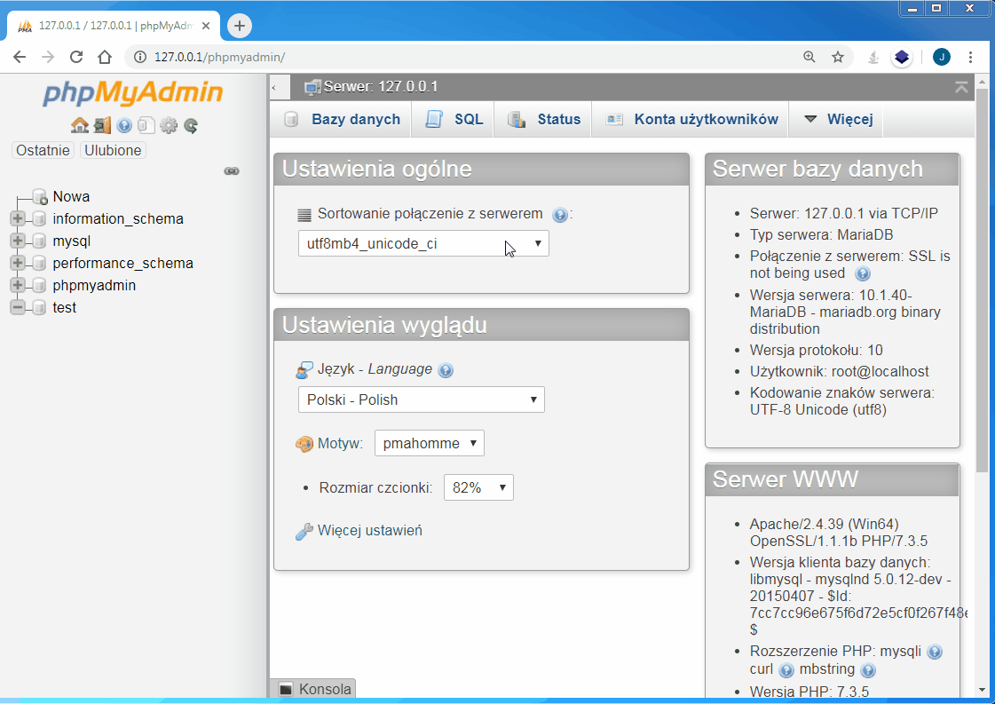Select the information_schema database name
This screenshot has height=704, width=995.
click(118, 219)
